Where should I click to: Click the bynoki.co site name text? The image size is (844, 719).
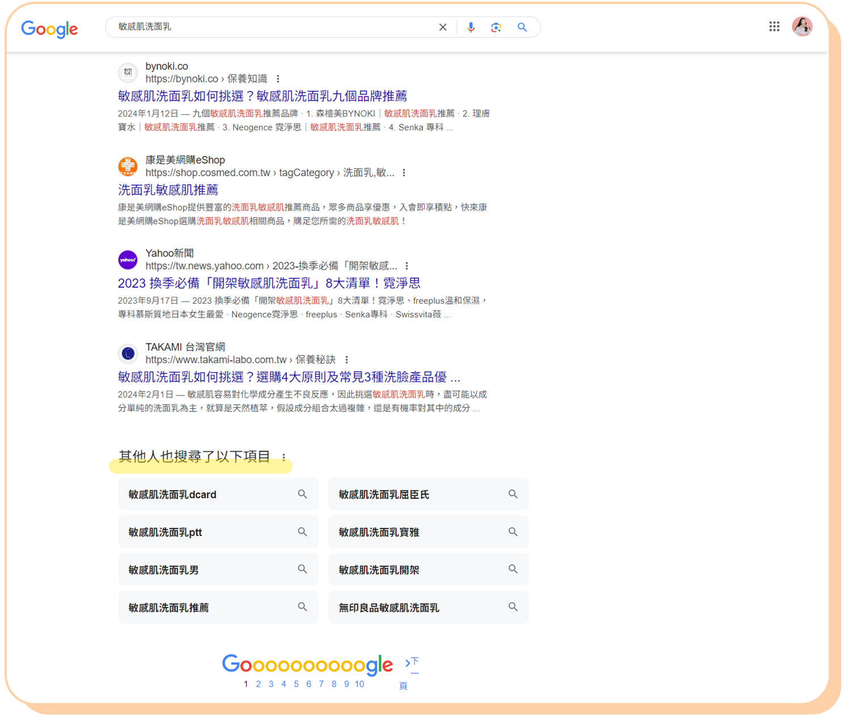[x=167, y=66]
